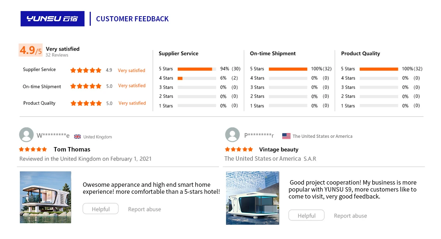The image size is (441, 239).
Task: Click the stars beside Vintage beauty title
Action: coord(239,149)
